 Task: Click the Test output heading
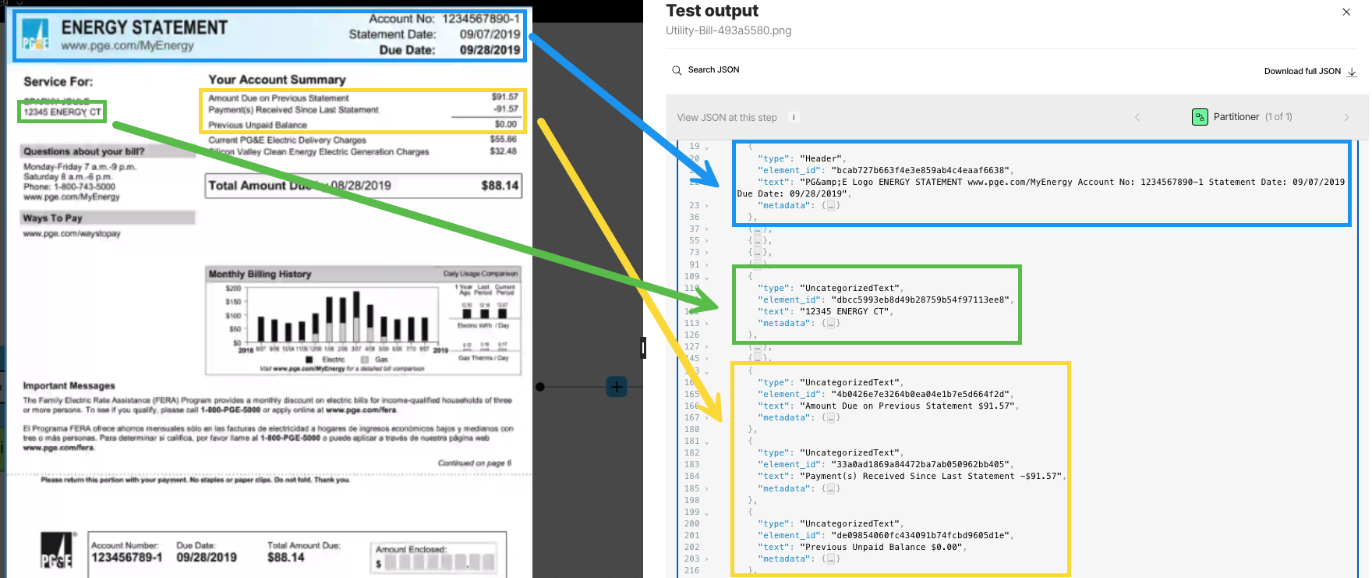coord(712,11)
